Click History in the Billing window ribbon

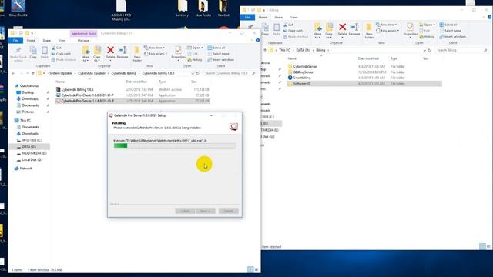point(427,37)
